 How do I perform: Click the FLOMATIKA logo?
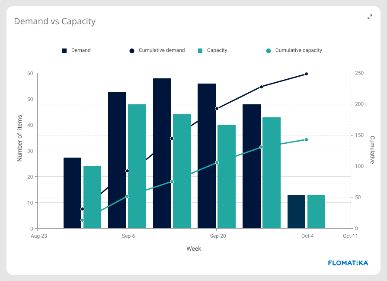348,262
